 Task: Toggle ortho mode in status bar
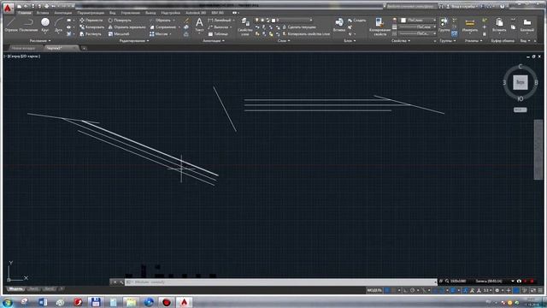(x=405, y=290)
